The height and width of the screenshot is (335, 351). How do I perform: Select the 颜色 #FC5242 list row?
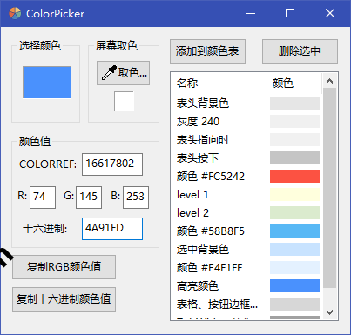pyautogui.click(x=246, y=177)
